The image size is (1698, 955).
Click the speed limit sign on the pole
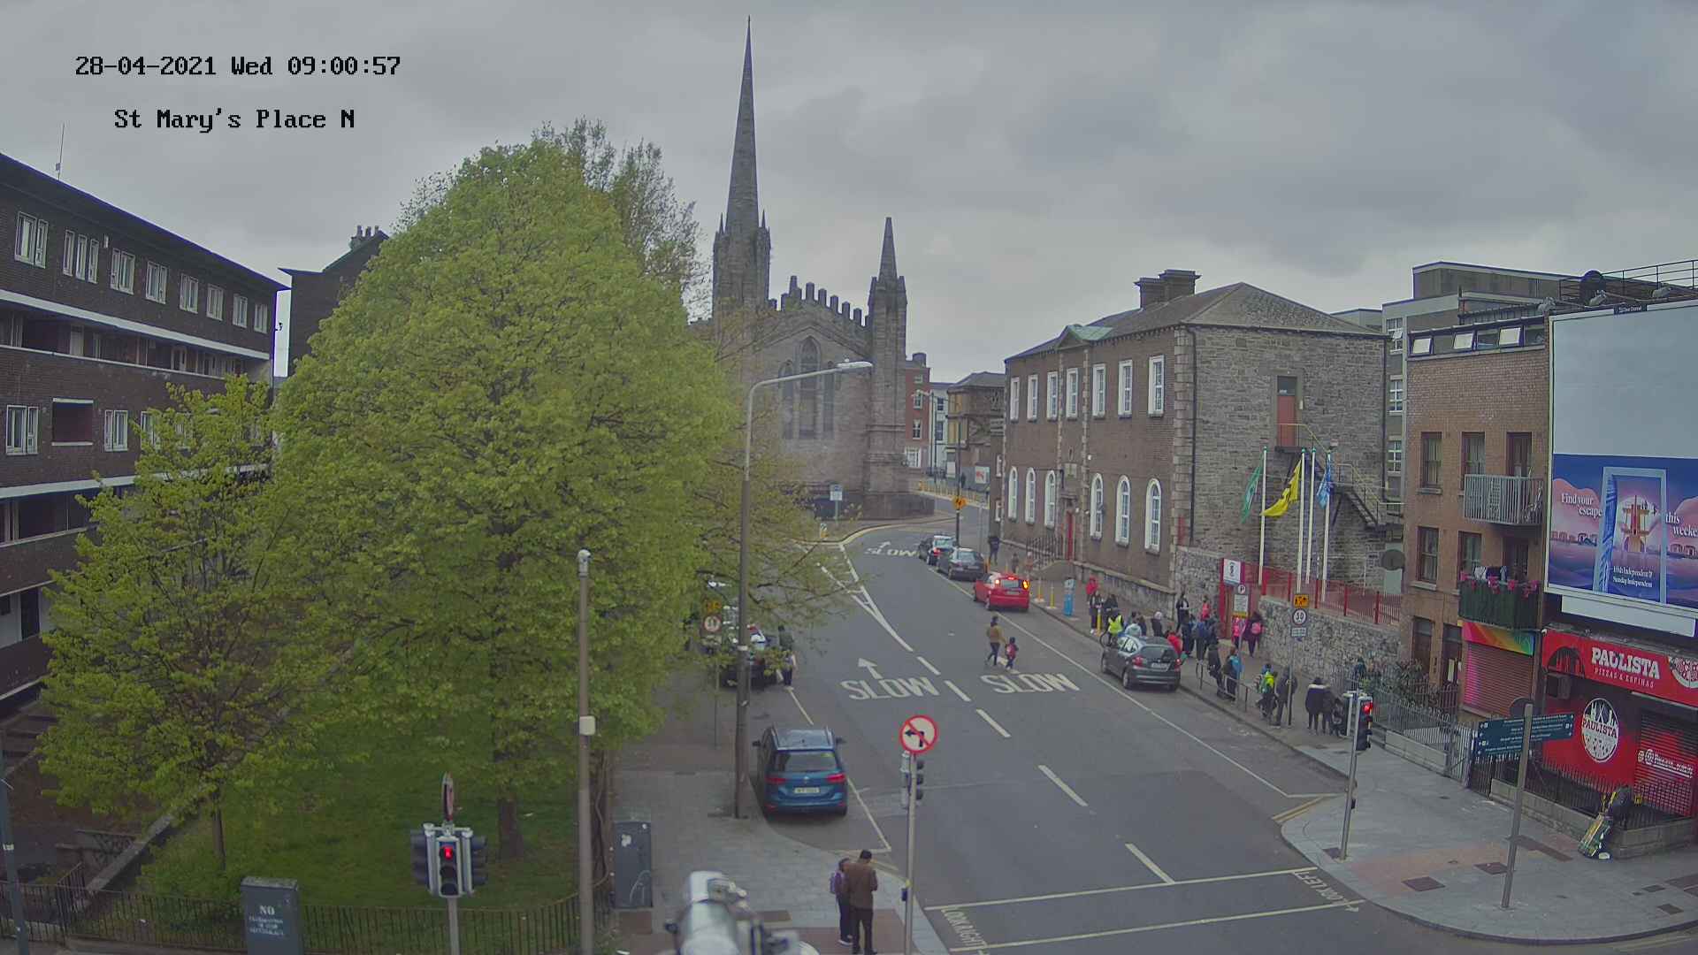tap(1299, 616)
